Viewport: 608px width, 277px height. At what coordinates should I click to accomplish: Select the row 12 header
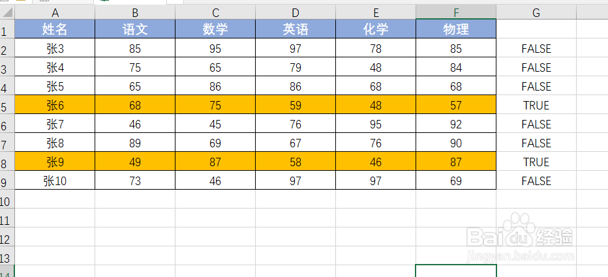tap(7, 237)
